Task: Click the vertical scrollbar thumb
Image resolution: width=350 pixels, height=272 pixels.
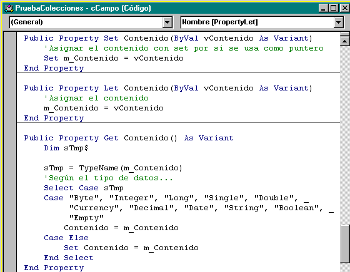Action: pos(345,244)
